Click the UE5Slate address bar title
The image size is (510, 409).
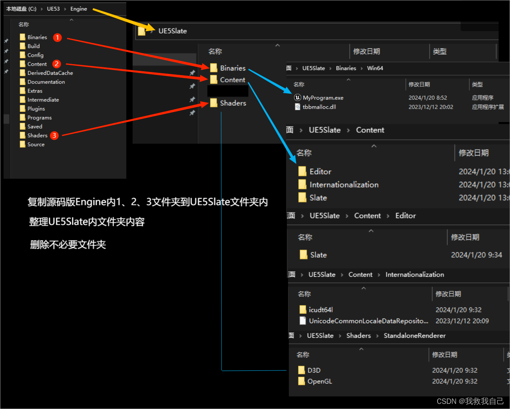(x=172, y=31)
